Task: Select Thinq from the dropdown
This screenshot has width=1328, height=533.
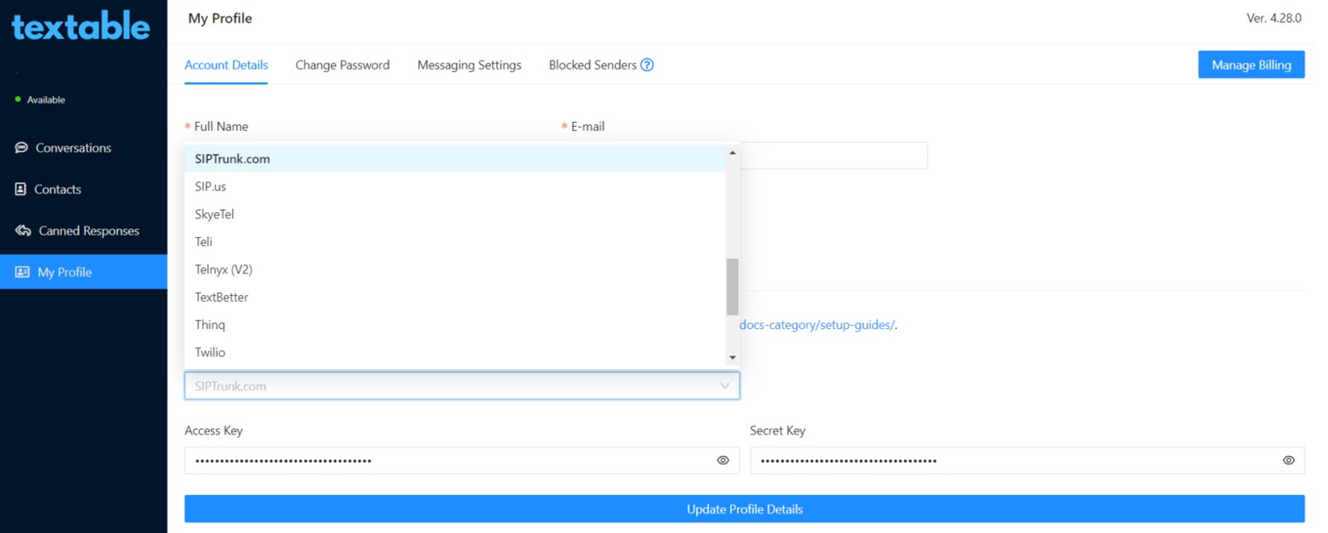Action: click(455, 325)
